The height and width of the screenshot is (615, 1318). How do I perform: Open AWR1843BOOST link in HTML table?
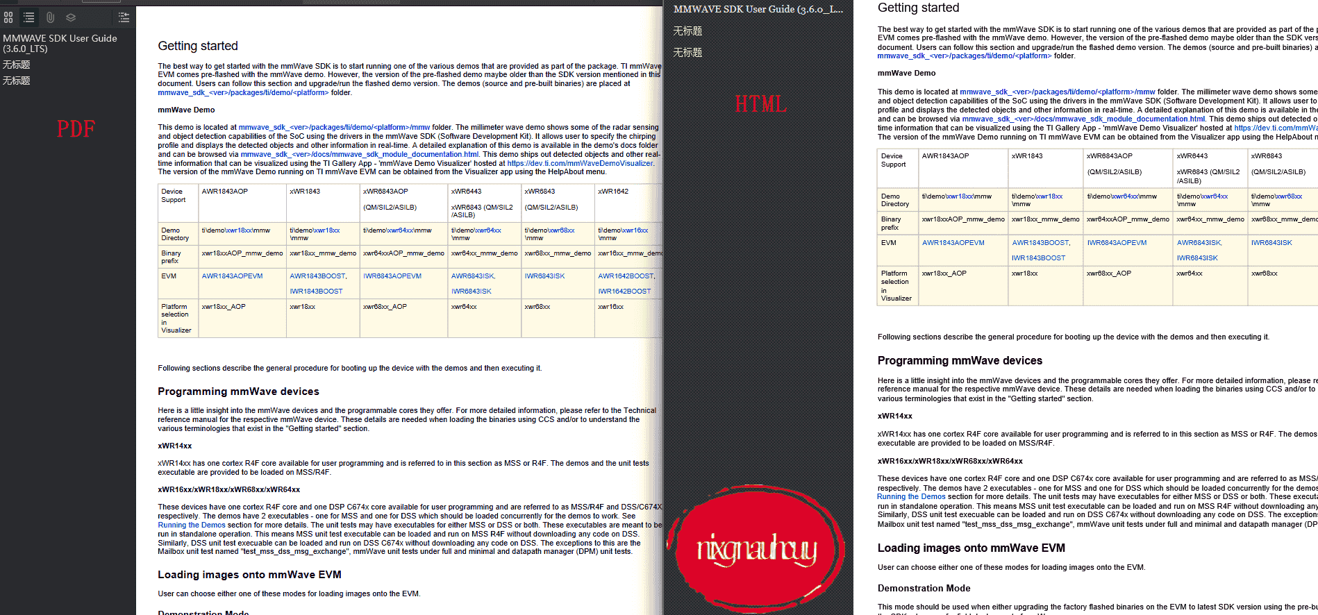click(x=1040, y=243)
